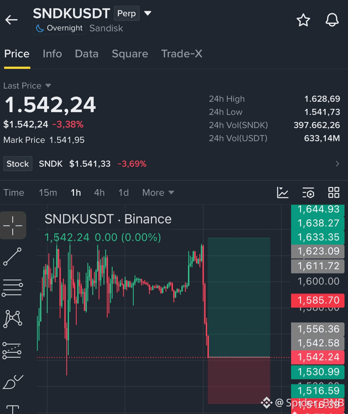Click the green profit zone of position

click(x=239, y=297)
